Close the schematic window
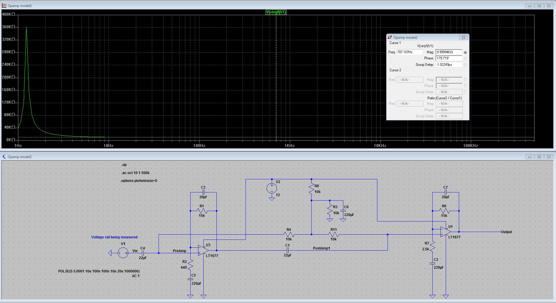The width and height of the screenshot is (556, 303). pos(549,157)
